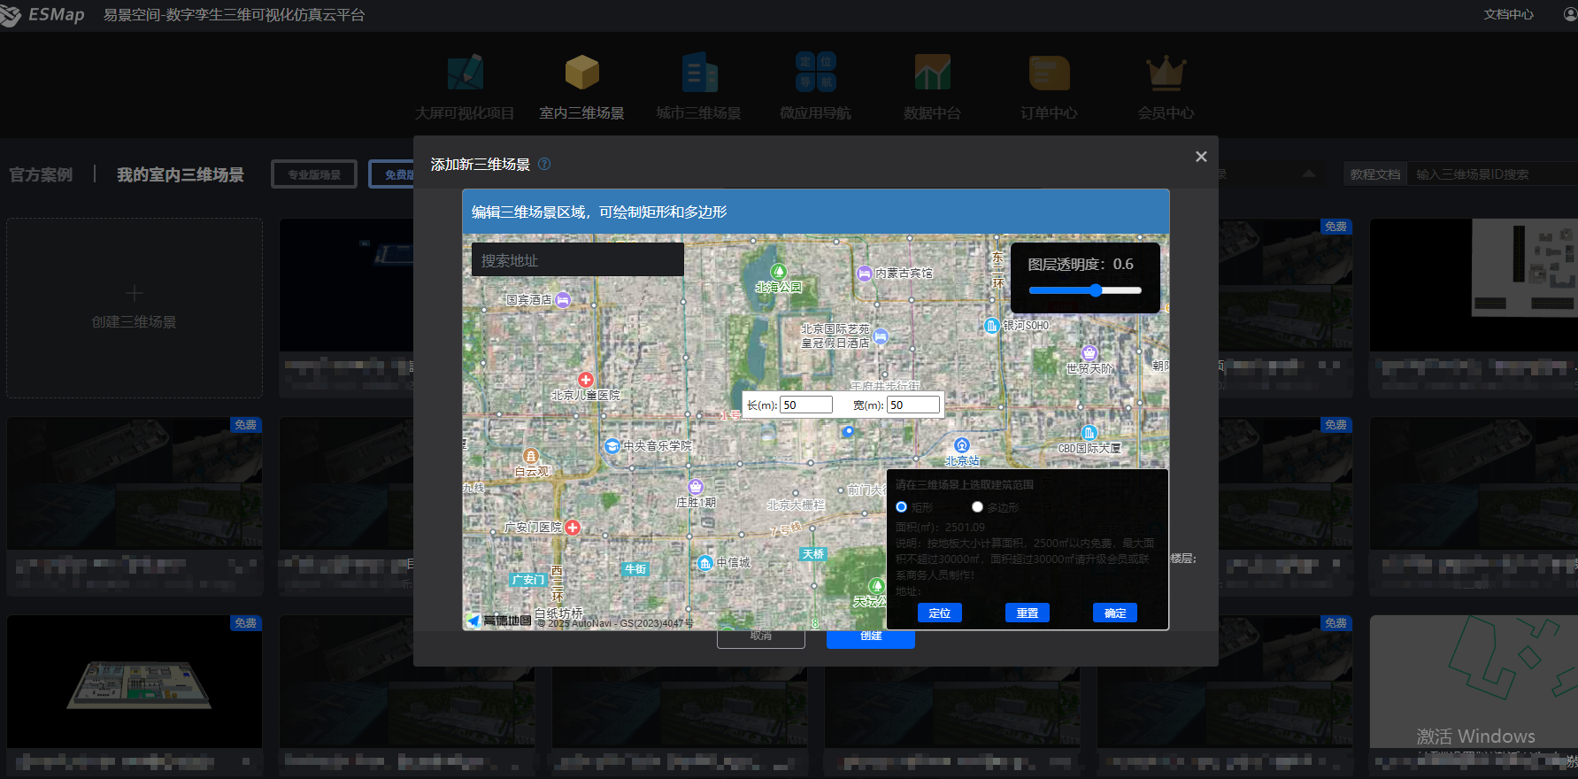Click the 银河SOHO building marker
1578x779 pixels.
coord(992,326)
